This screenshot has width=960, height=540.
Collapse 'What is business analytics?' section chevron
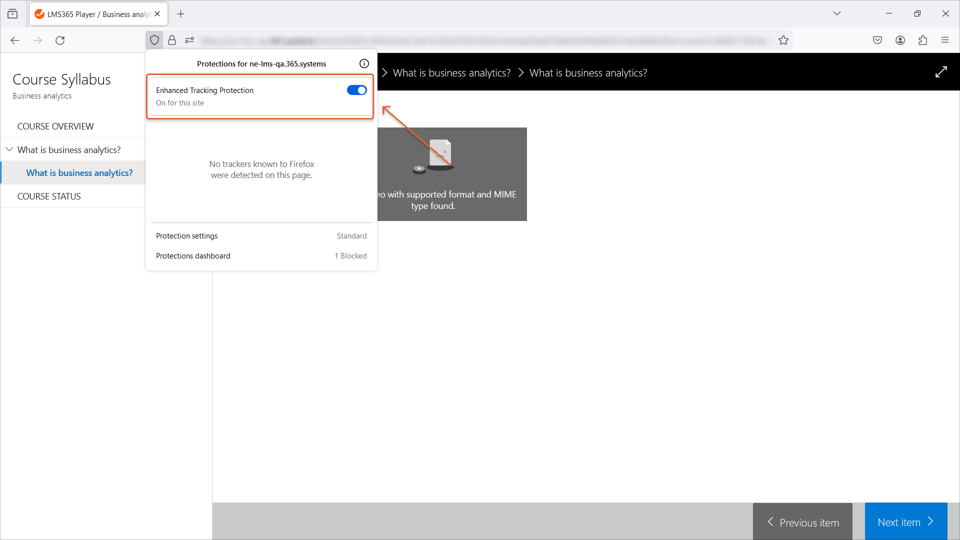(x=9, y=149)
